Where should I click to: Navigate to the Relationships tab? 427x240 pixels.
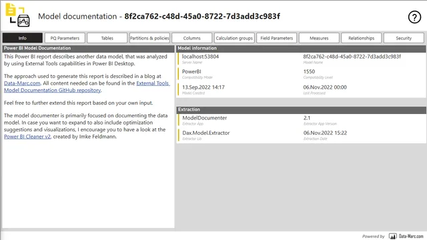tap(362, 38)
